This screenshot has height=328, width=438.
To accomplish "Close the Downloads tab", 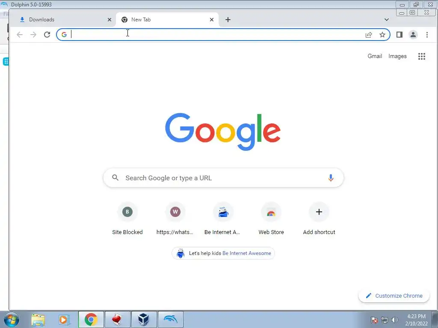I will 109,20.
